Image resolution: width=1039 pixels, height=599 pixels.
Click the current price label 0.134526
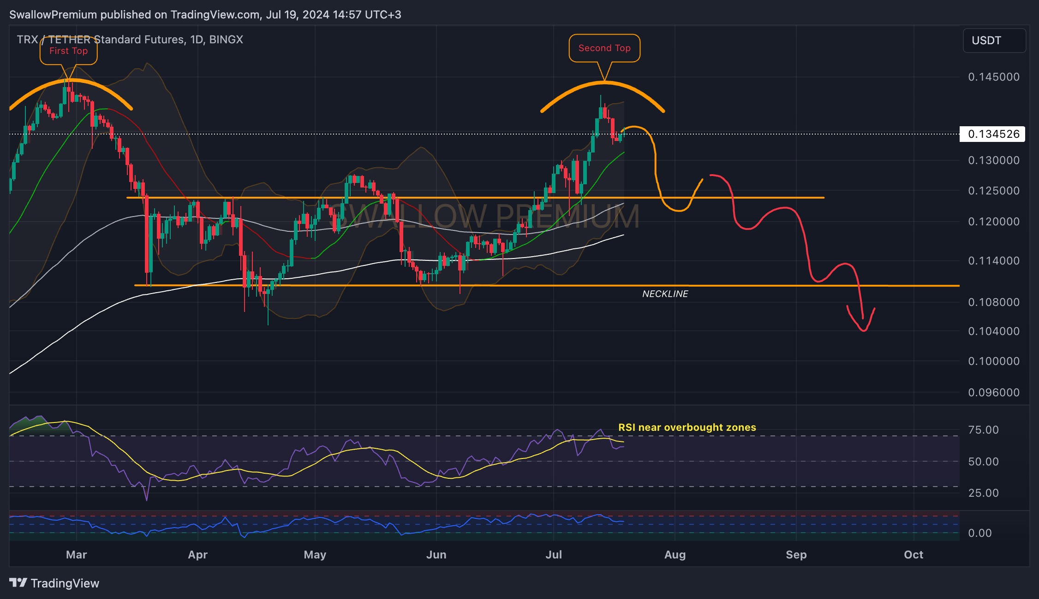click(992, 134)
